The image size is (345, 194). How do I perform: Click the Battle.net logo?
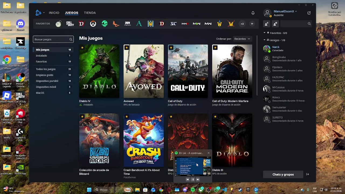pyautogui.click(x=38, y=13)
